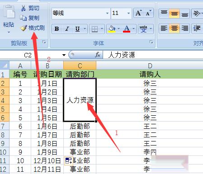The image size is (203, 174).
Task: Select cell 后勤部 in row 9
Action: [x=80, y=143]
